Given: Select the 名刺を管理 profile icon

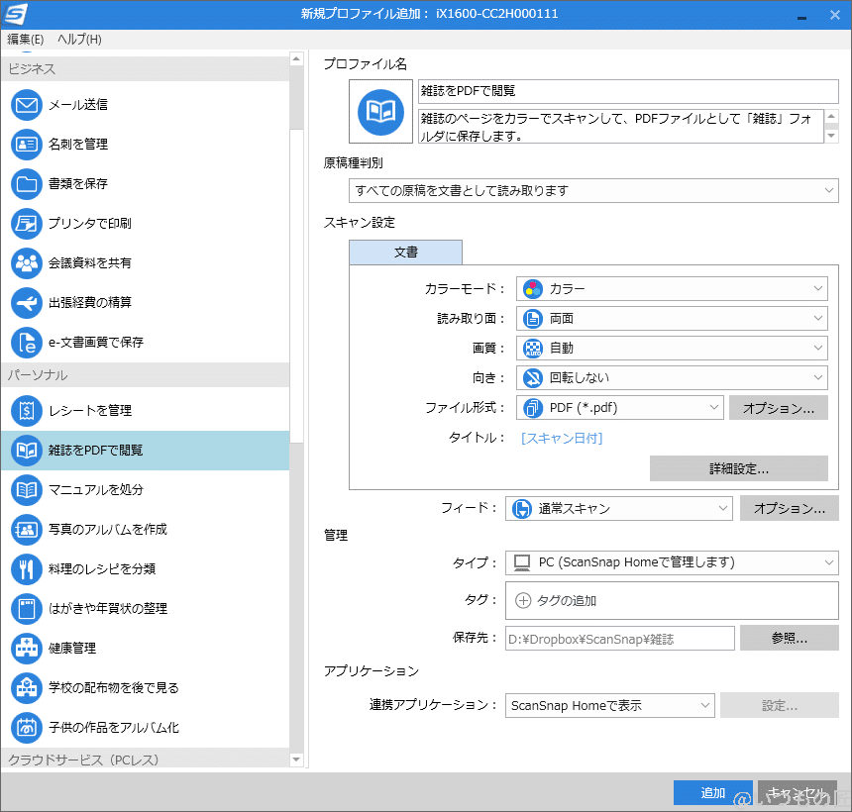Looking at the screenshot, I should point(26,145).
